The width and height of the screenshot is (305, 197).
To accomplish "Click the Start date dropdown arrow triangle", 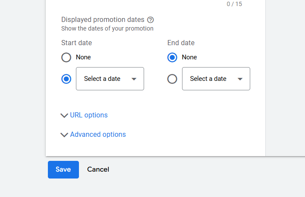I will pos(134,79).
